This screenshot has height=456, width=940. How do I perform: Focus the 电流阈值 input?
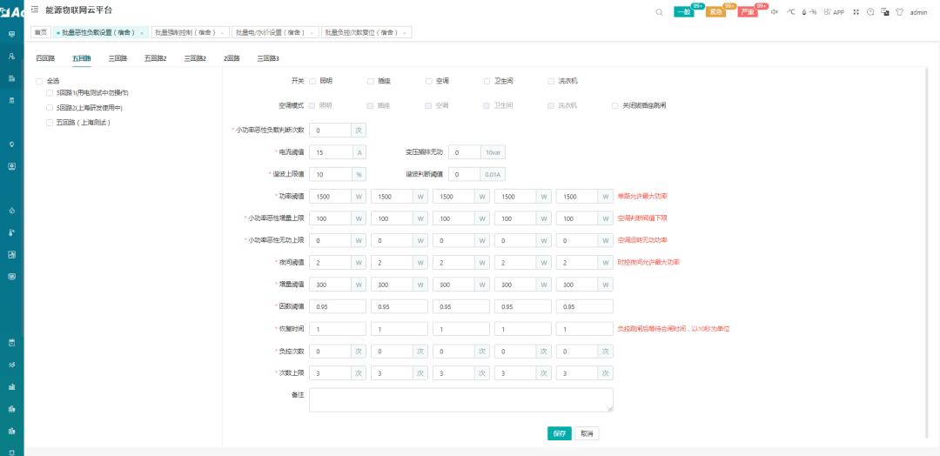331,152
